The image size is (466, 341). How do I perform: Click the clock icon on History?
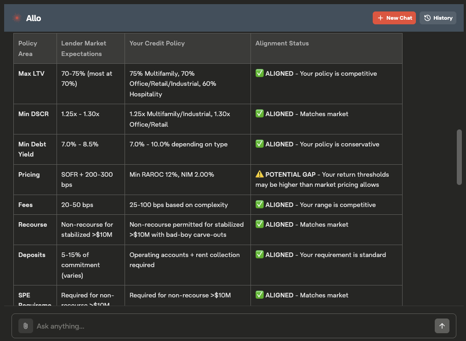click(x=427, y=18)
